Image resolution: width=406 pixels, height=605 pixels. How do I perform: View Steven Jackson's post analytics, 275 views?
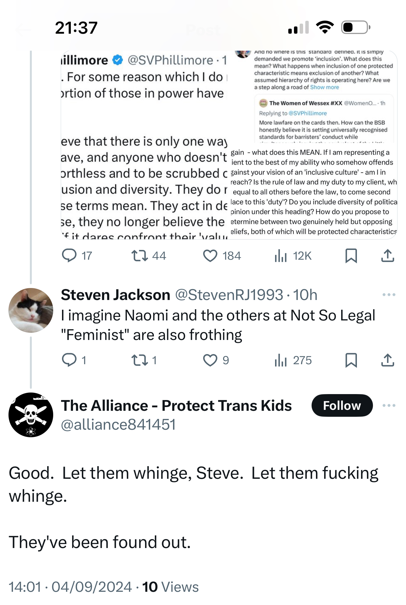(281, 360)
